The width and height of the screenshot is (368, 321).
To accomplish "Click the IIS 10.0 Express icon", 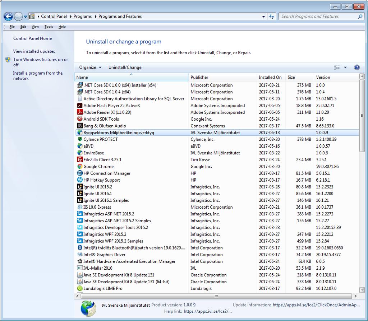I will 80,207.
